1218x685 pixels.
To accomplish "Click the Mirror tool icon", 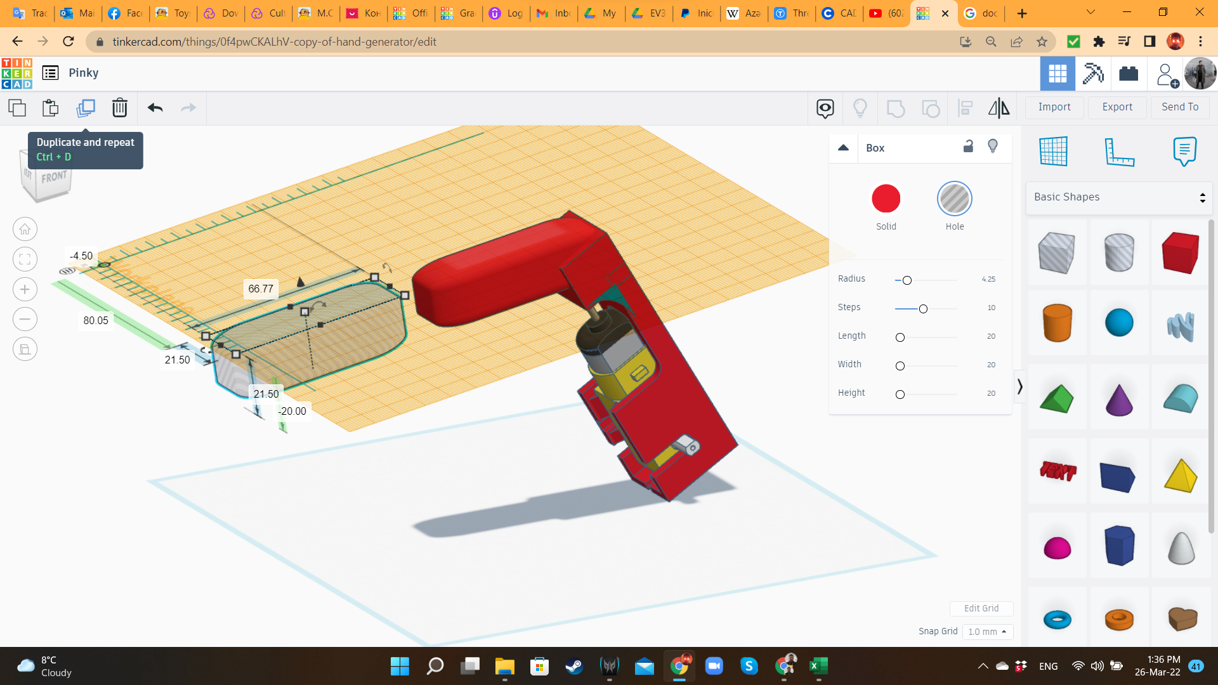I will coord(999,108).
